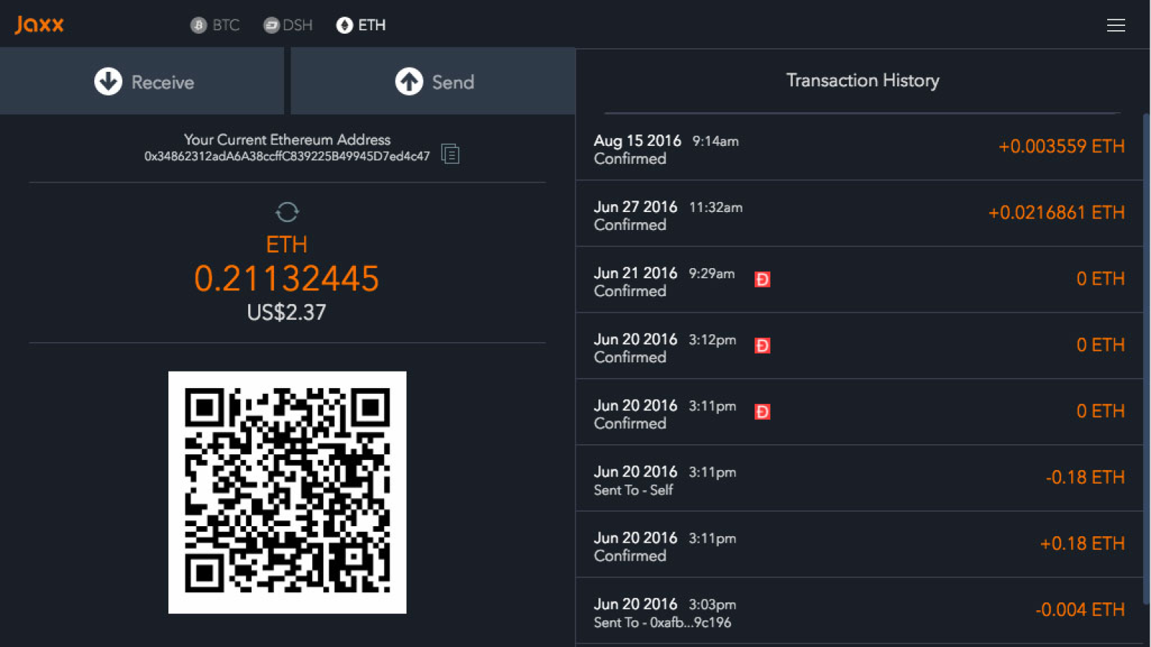Open the Jaxx hamburger menu
The height and width of the screenshot is (647, 1151).
point(1116,25)
